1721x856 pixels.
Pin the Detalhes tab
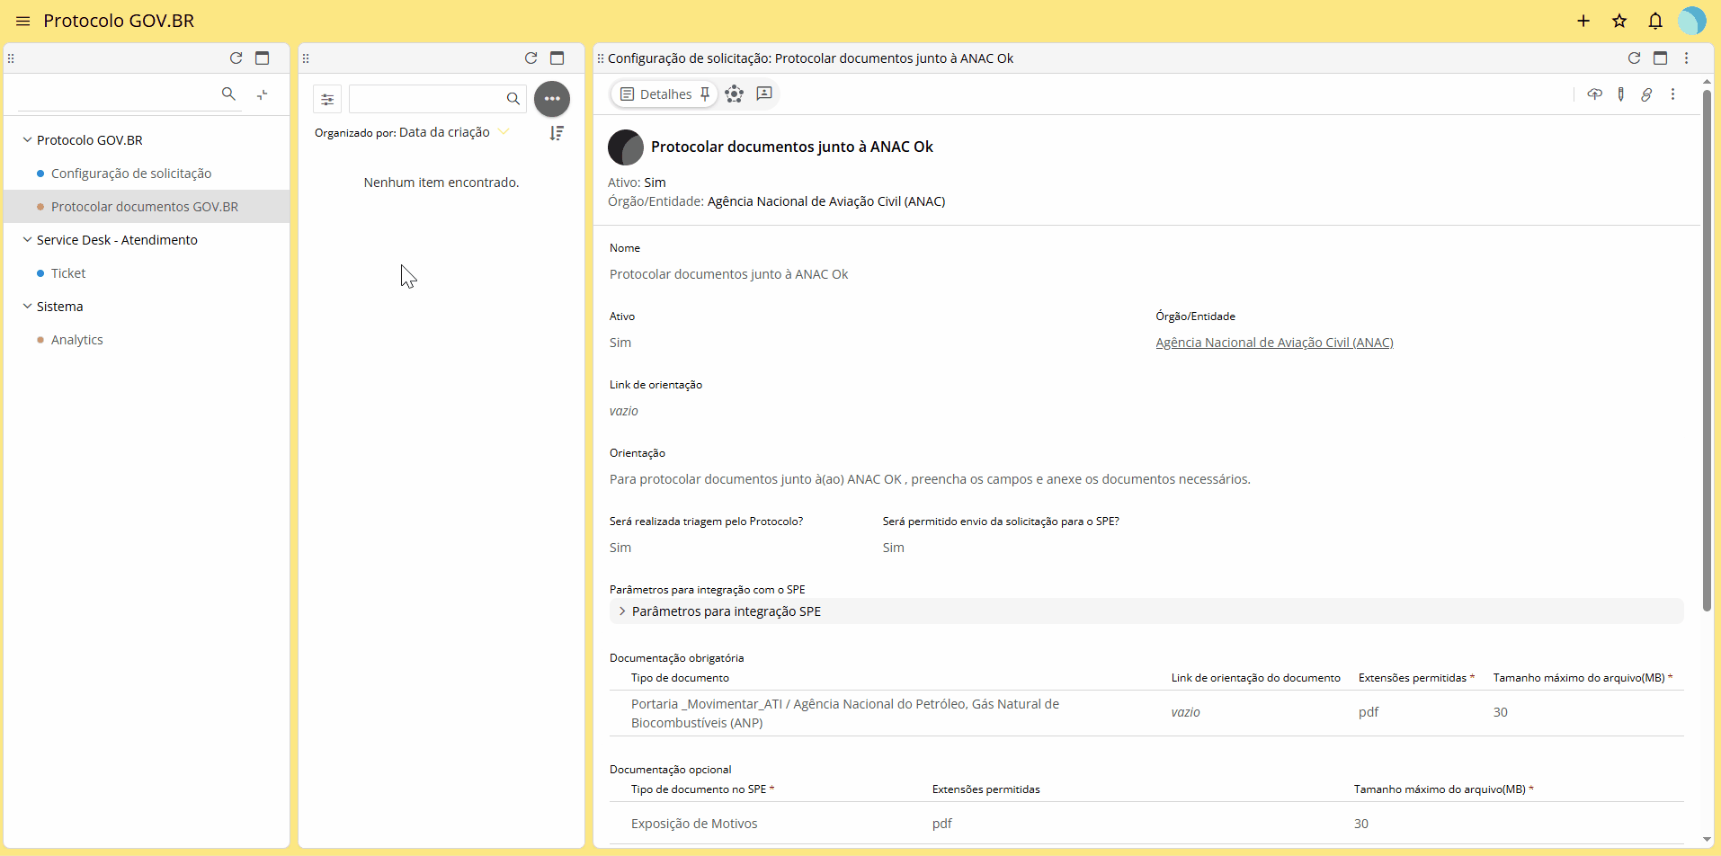pos(705,94)
